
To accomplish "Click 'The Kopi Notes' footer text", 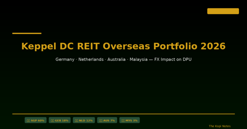I will 220,126.
